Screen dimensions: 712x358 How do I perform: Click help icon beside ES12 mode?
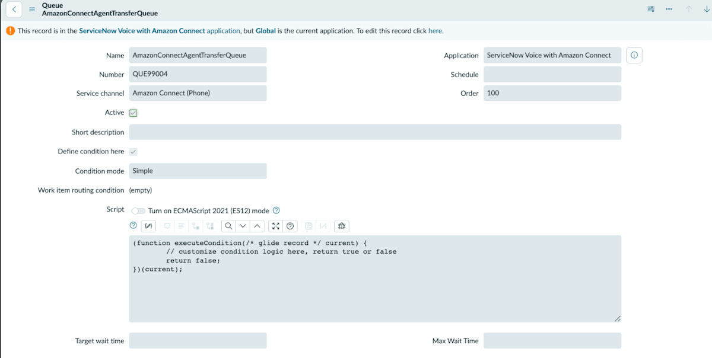[276, 210]
